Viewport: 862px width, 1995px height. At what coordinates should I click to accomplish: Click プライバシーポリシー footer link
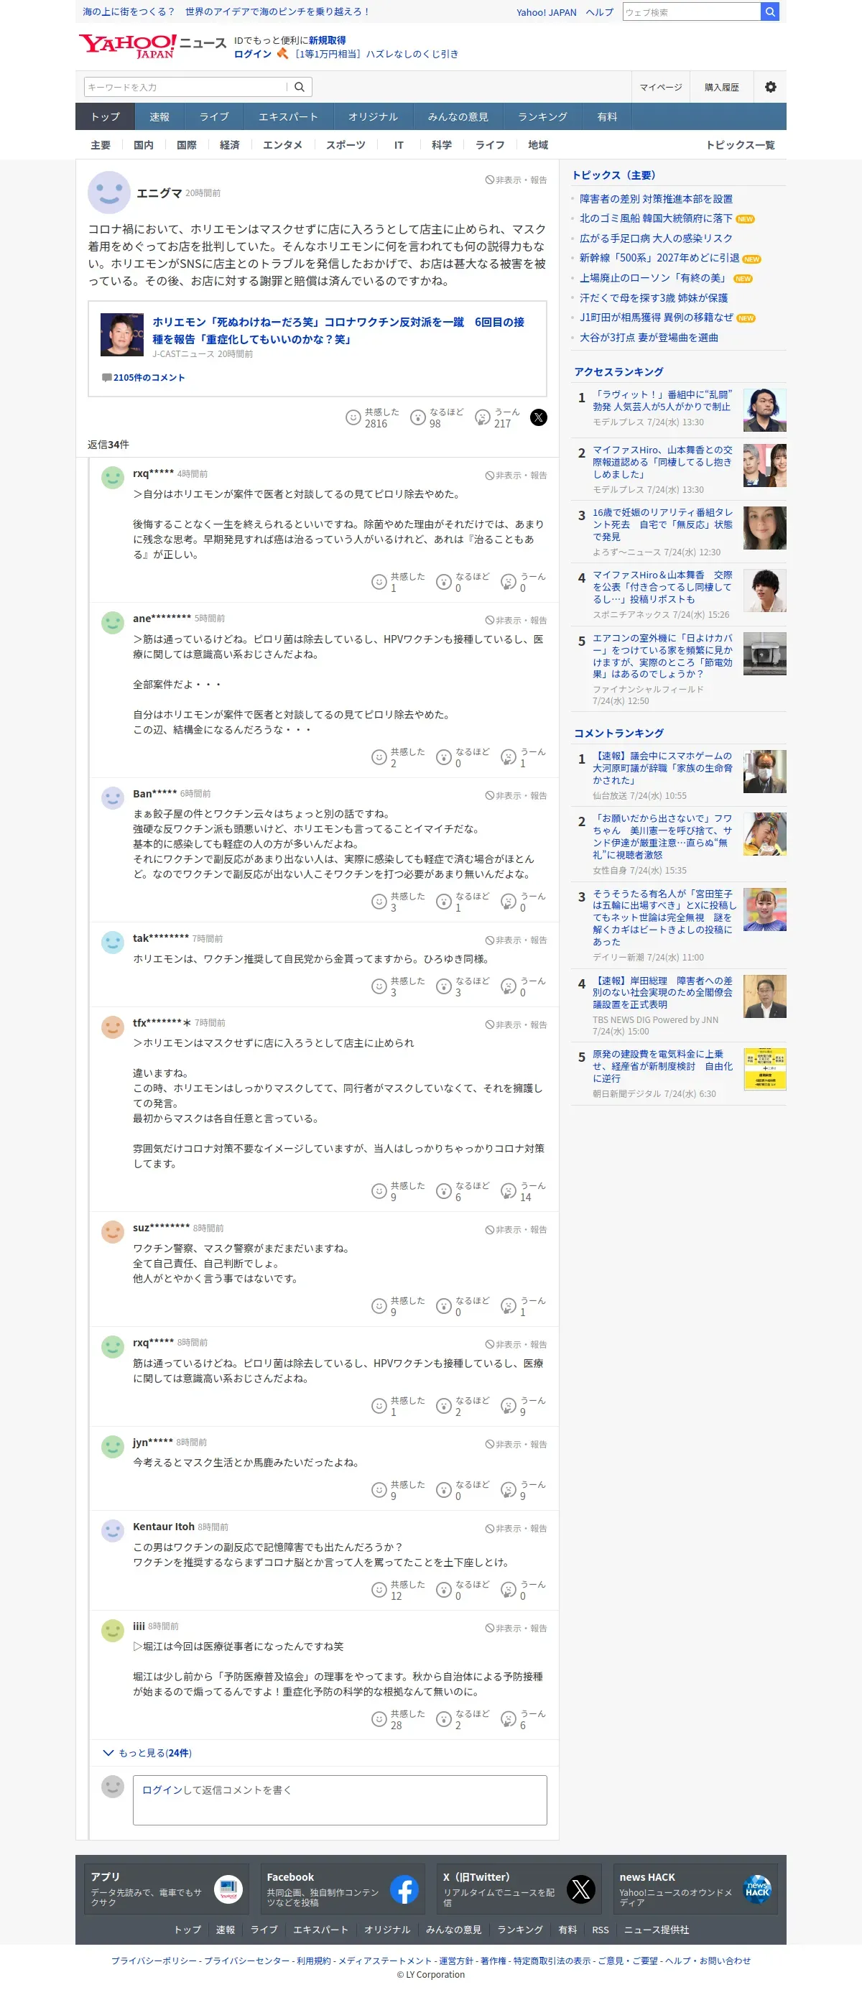(x=153, y=1960)
